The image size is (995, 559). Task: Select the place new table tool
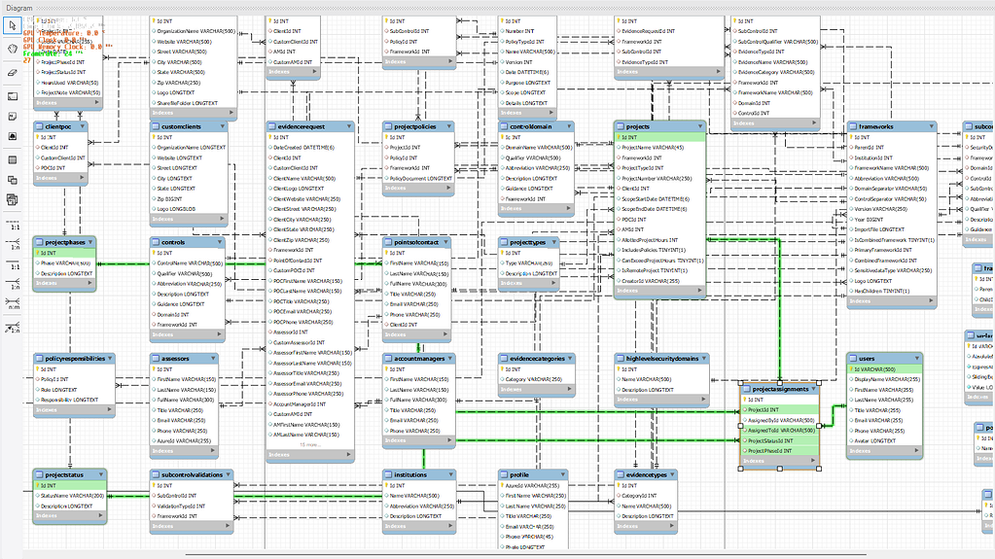click(13, 159)
